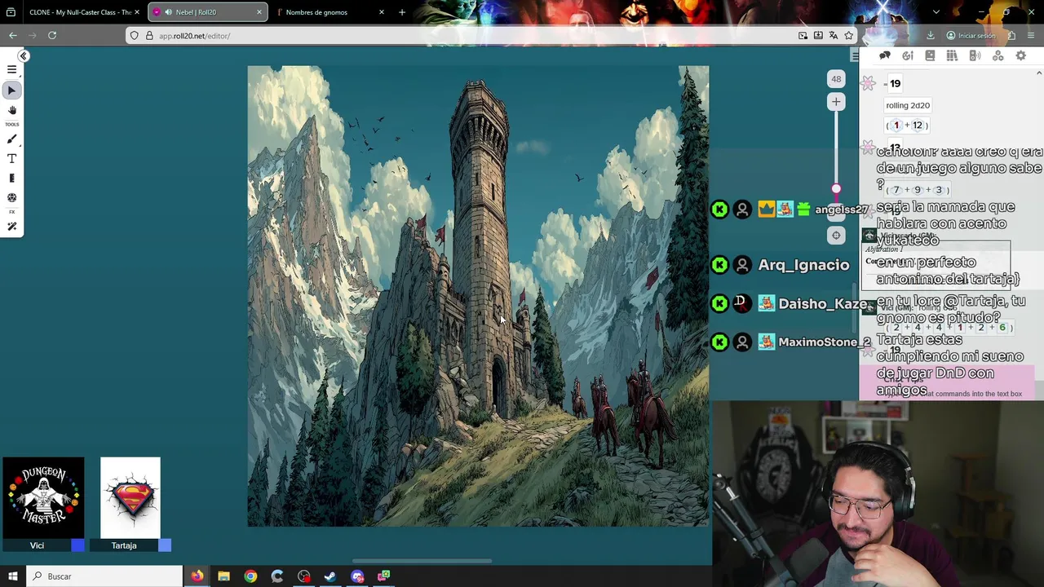Close the Nebel Roll20 tab
The image size is (1044, 587).
click(x=259, y=12)
